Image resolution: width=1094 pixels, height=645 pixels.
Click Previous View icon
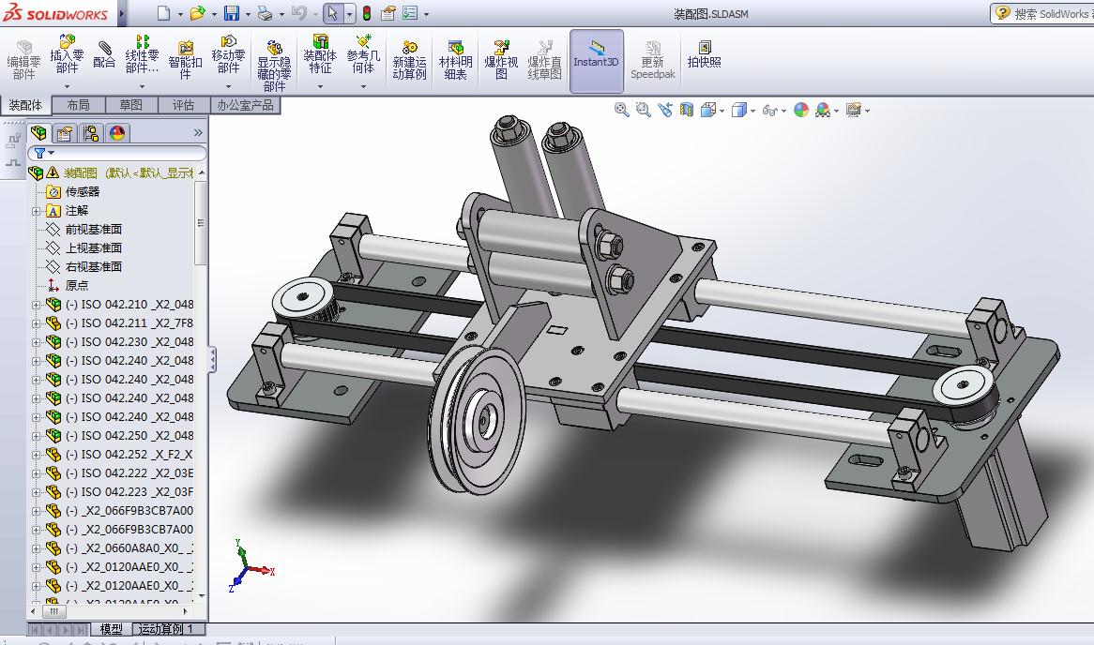tap(665, 110)
